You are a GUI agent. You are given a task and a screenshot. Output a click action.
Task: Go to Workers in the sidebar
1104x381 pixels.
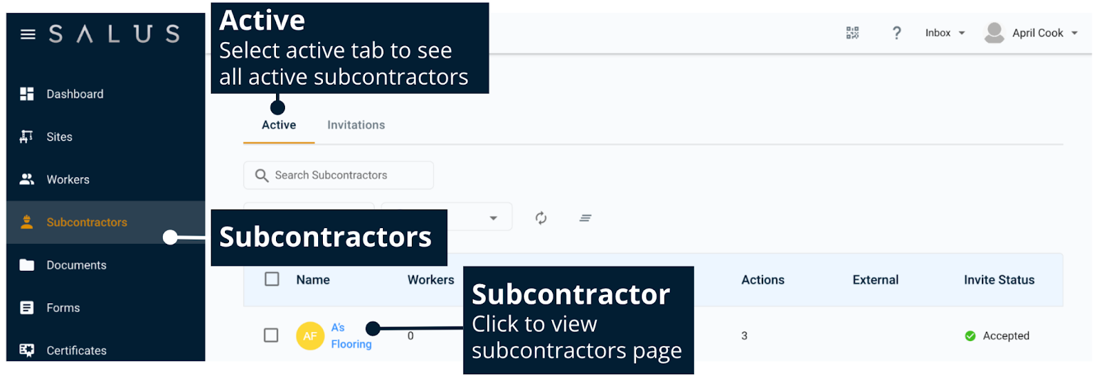coord(68,179)
